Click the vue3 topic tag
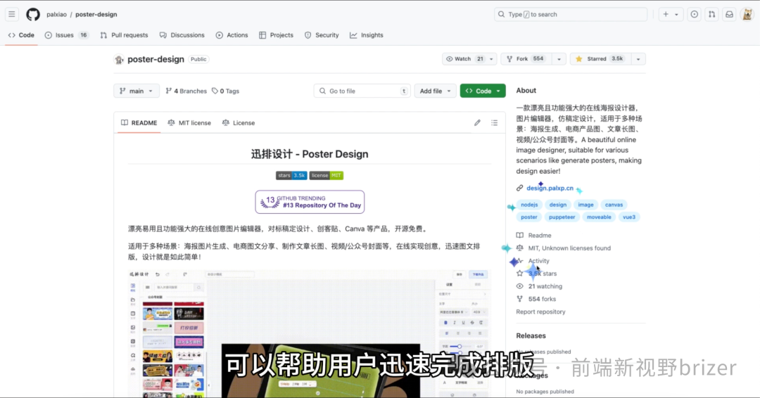Screen dimensions: 760x398 click(629, 217)
